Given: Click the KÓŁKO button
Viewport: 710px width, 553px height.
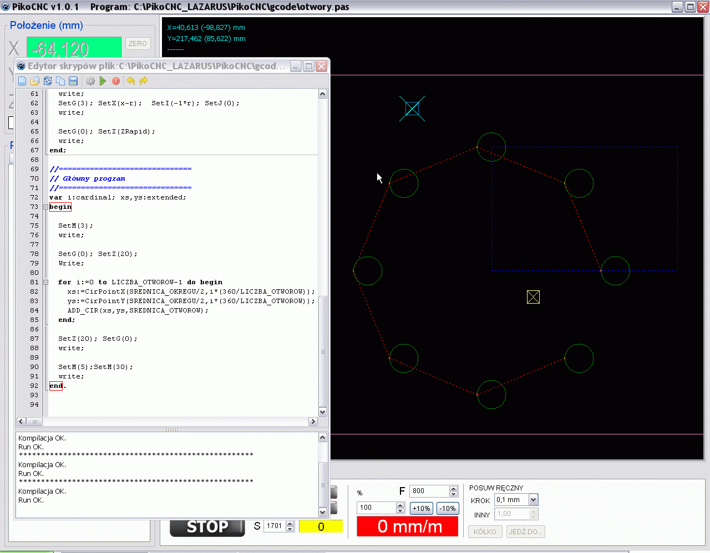Looking at the screenshot, I should [x=485, y=532].
